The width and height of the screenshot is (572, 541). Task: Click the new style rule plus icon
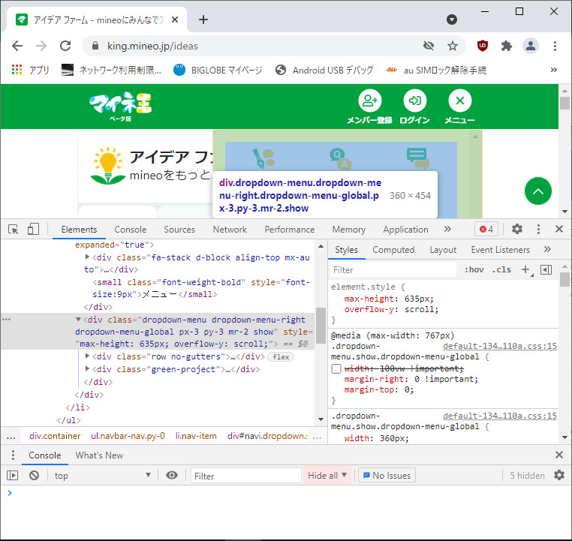pyautogui.click(x=525, y=270)
